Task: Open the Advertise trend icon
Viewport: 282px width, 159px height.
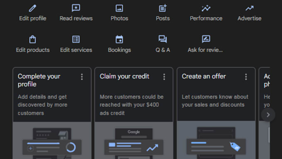Action: pos(250,8)
